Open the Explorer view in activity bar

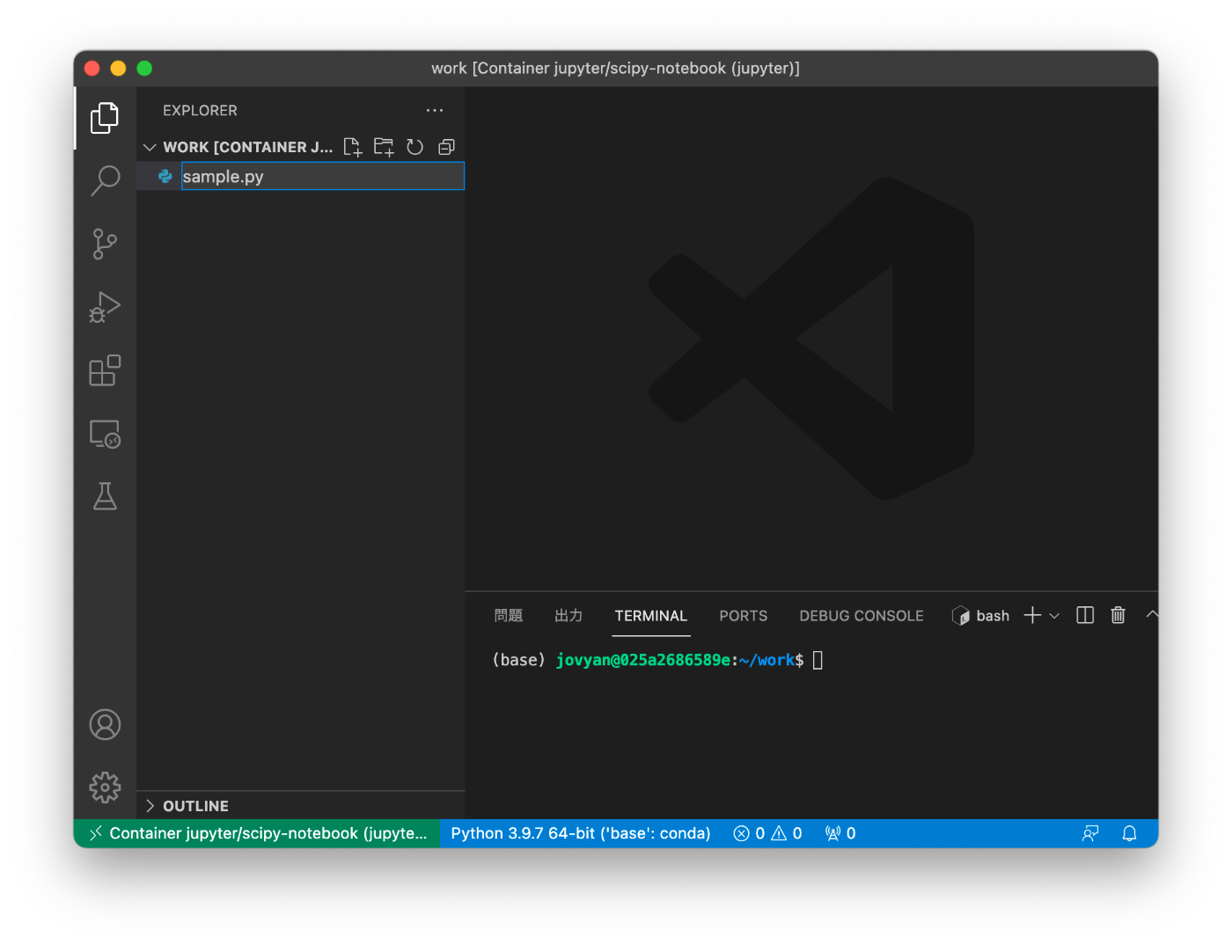pos(105,118)
